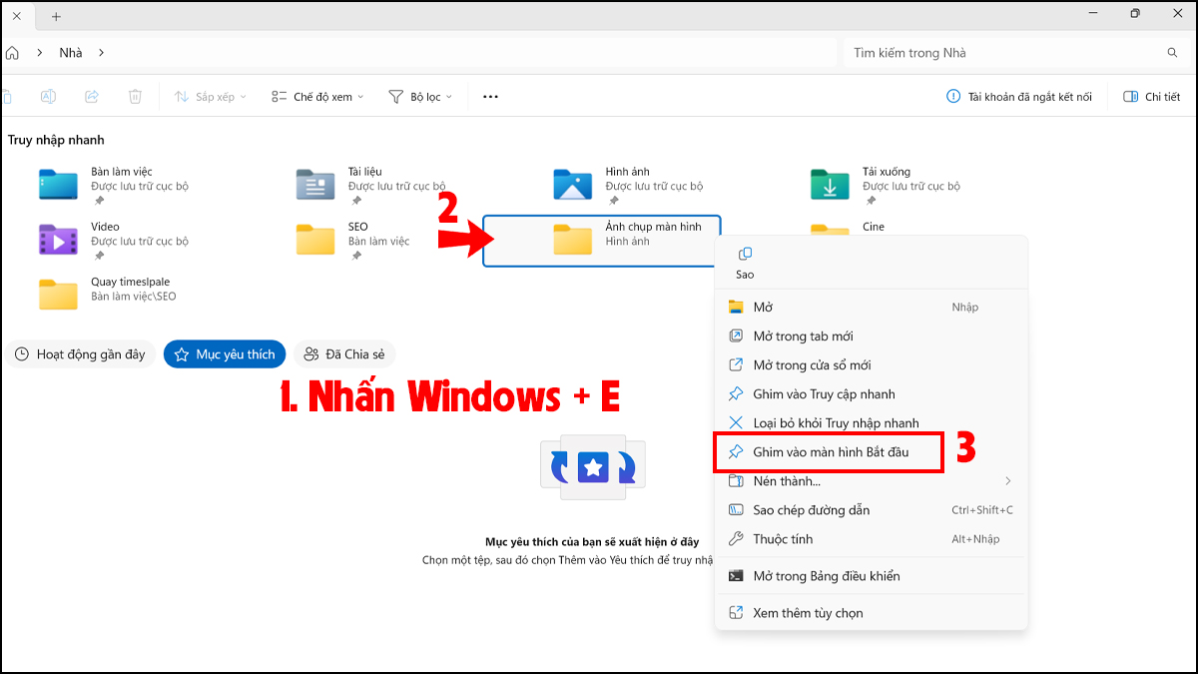
Task: Select the Bàn làm việc desktop folder icon
Action: pyautogui.click(x=58, y=185)
